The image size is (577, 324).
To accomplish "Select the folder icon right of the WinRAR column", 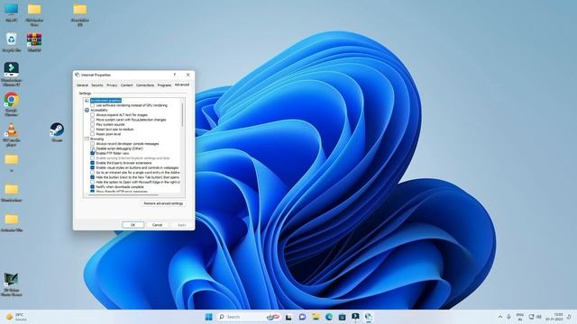I will click(80, 13).
